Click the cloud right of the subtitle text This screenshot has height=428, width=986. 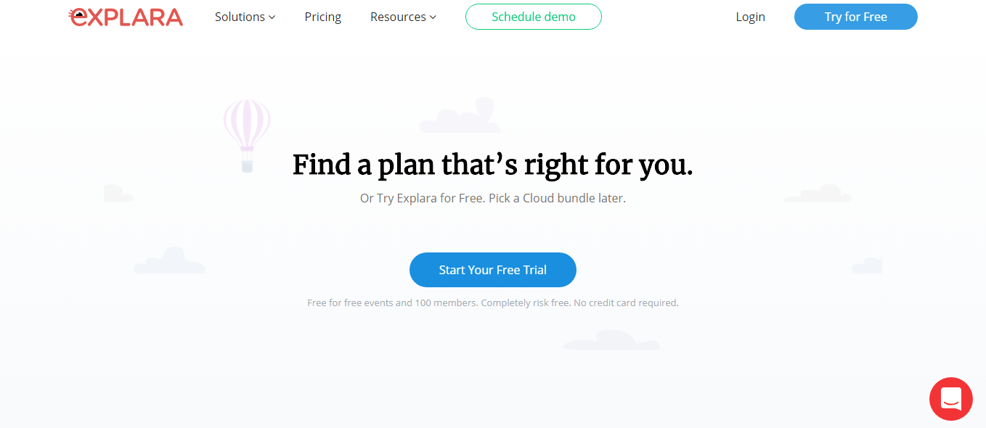pyautogui.click(x=818, y=194)
